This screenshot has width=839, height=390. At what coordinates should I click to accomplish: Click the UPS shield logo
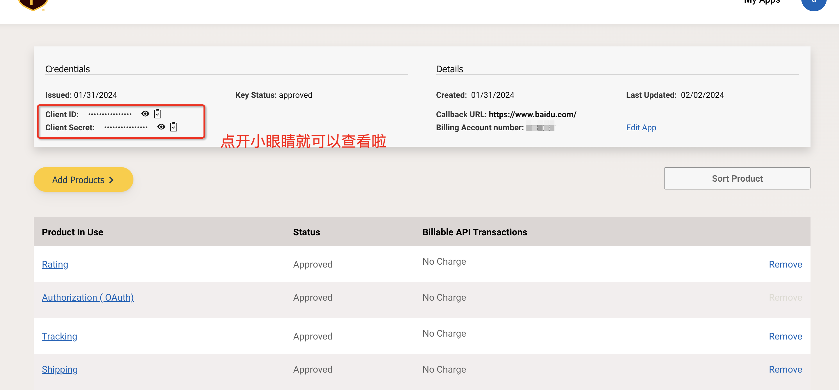(33, 5)
